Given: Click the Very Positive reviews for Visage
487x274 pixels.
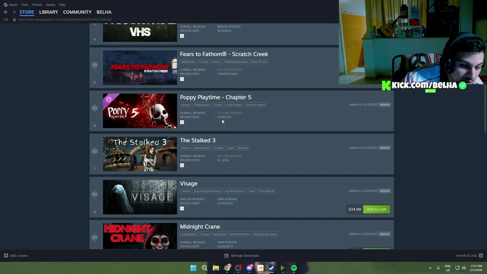Looking at the screenshot, I should pyautogui.click(x=227, y=199).
